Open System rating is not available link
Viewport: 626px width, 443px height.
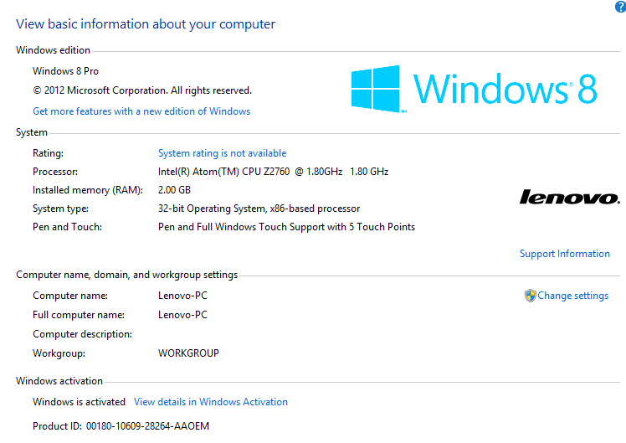222,153
